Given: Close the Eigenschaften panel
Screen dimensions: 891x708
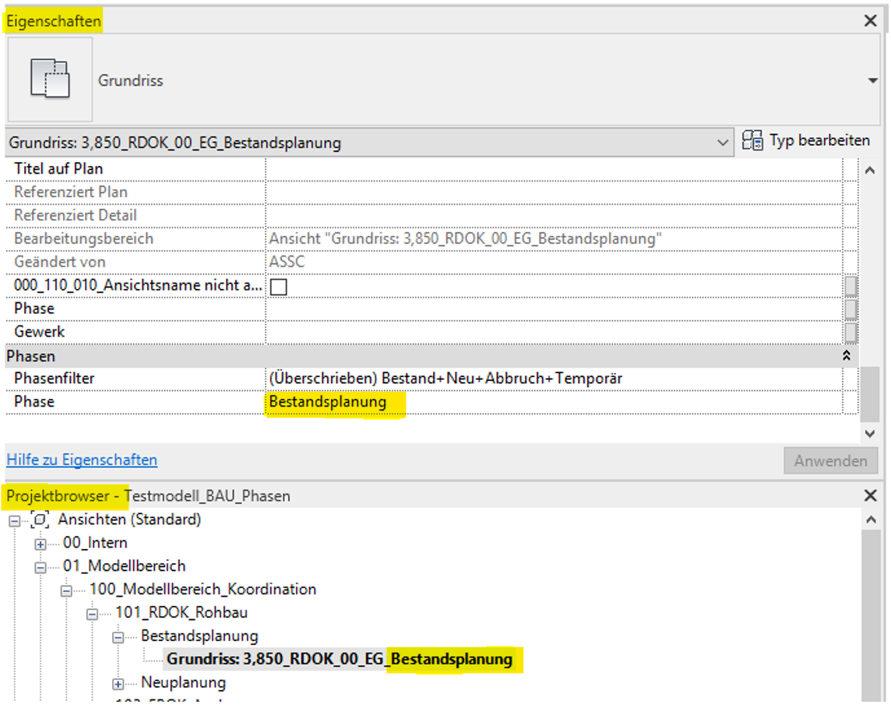Looking at the screenshot, I should (x=871, y=21).
